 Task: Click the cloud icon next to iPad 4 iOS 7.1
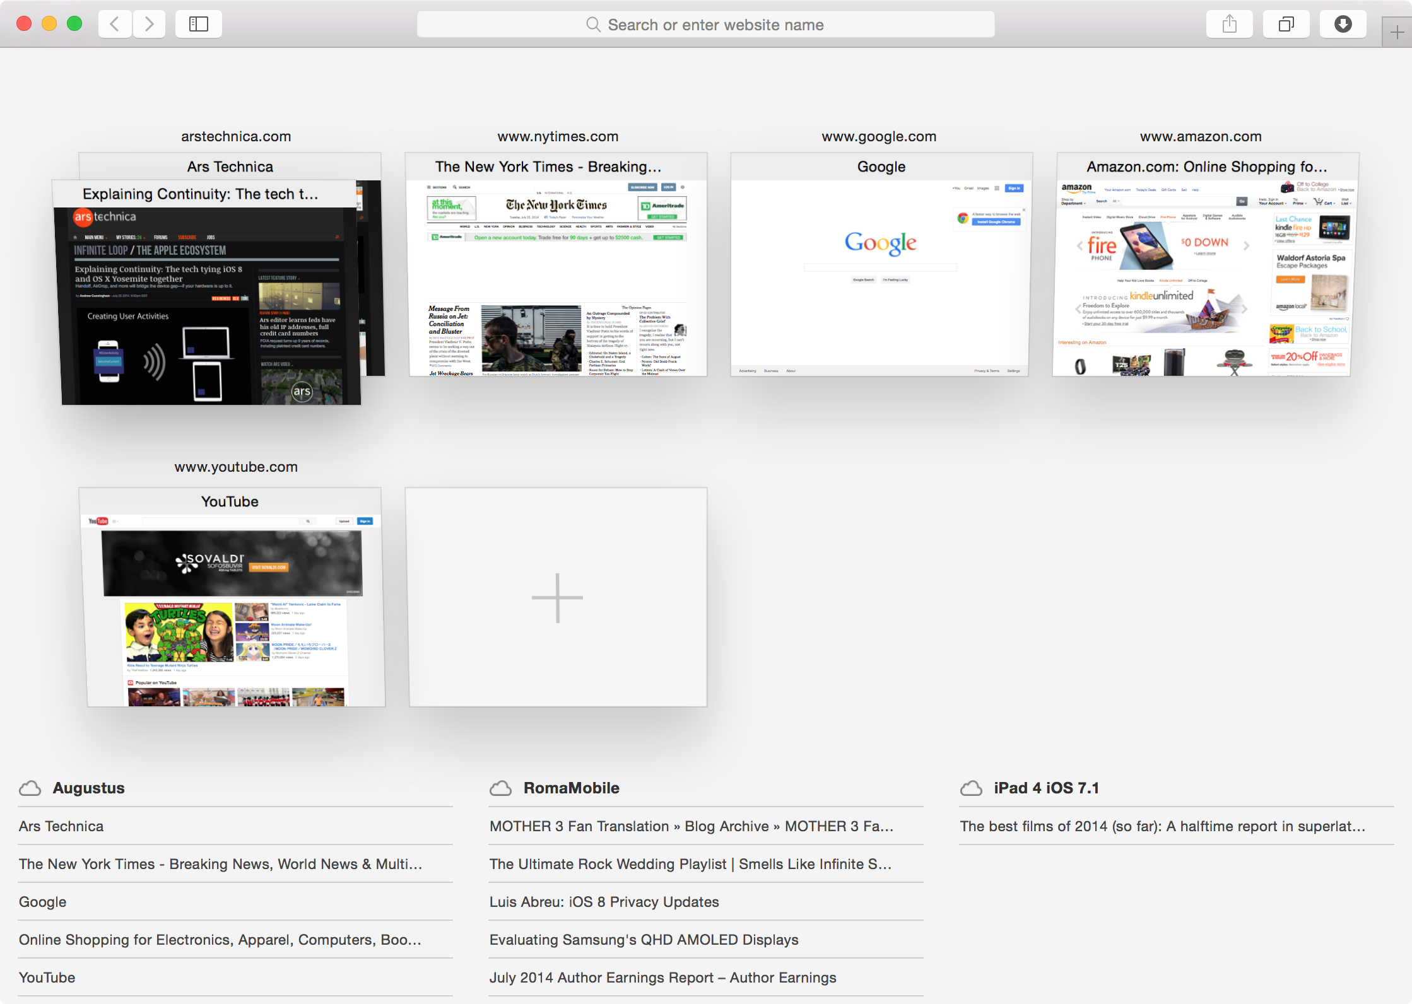coord(971,787)
